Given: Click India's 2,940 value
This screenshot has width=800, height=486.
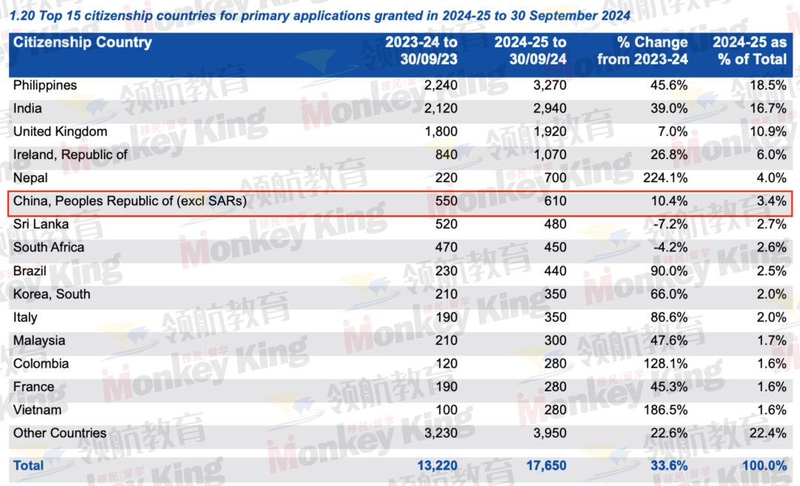Looking at the screenshot, I should pos(549,109).
